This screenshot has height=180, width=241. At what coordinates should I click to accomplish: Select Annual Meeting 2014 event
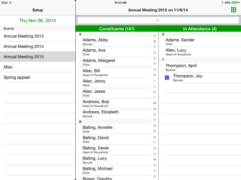[38, 46]
